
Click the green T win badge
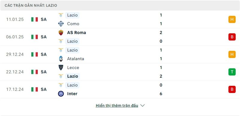coord(232,72)
